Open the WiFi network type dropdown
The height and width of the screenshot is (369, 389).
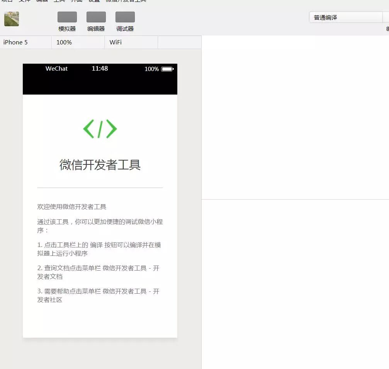point(131,42)
